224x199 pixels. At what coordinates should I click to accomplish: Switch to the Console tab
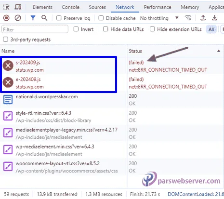point(71,7)
